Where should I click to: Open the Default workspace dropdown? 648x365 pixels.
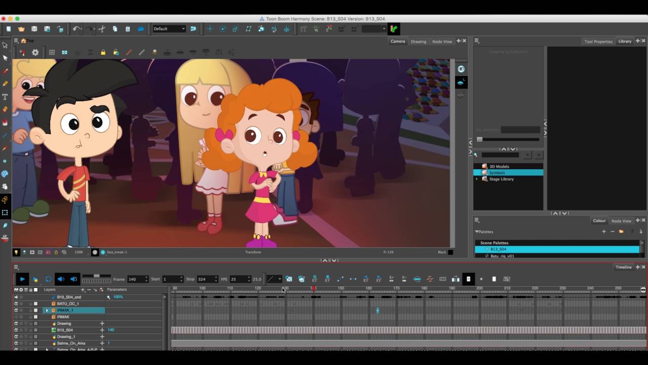[x=169, y=29]
